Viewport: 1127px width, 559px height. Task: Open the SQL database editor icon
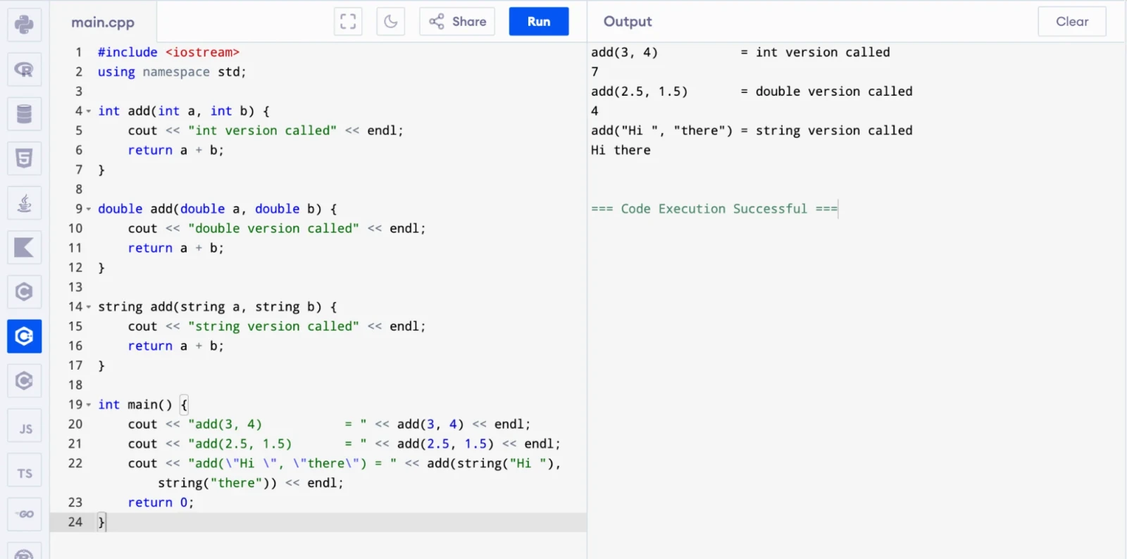point(25,114)
